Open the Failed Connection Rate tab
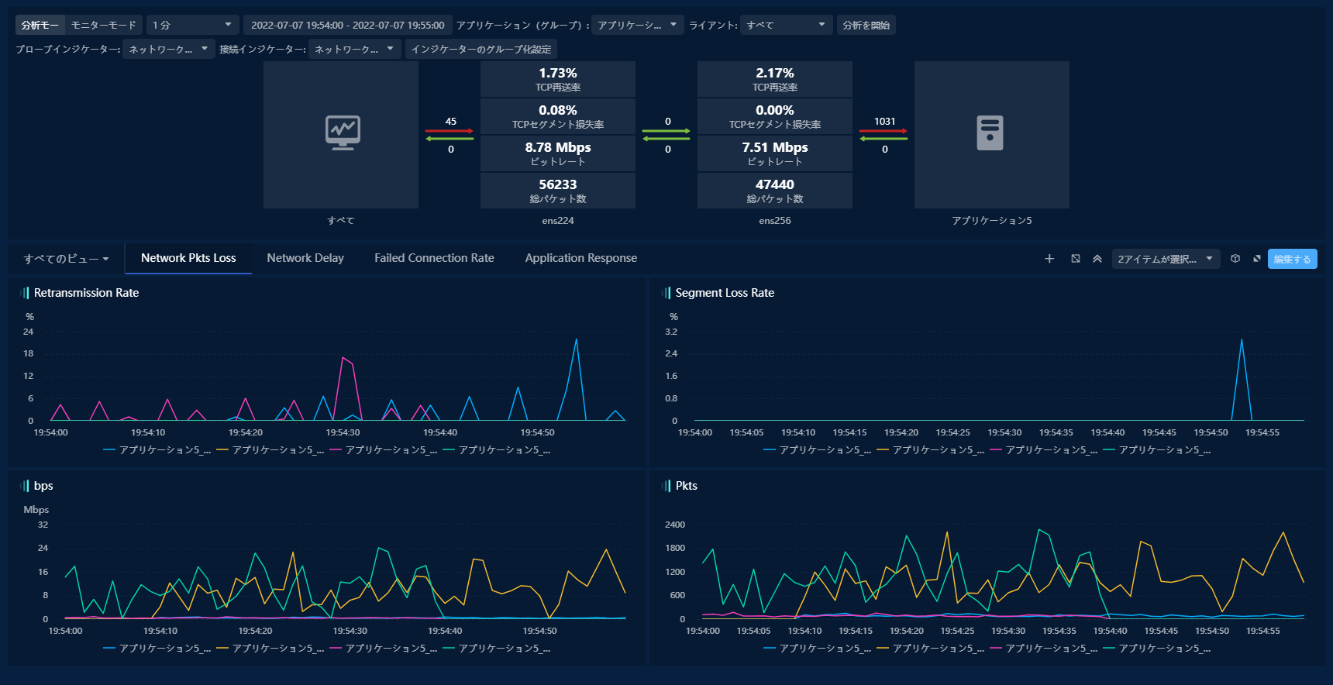Image resolution: width=1333 pixels, height=685 pixels. pos(434,258)
